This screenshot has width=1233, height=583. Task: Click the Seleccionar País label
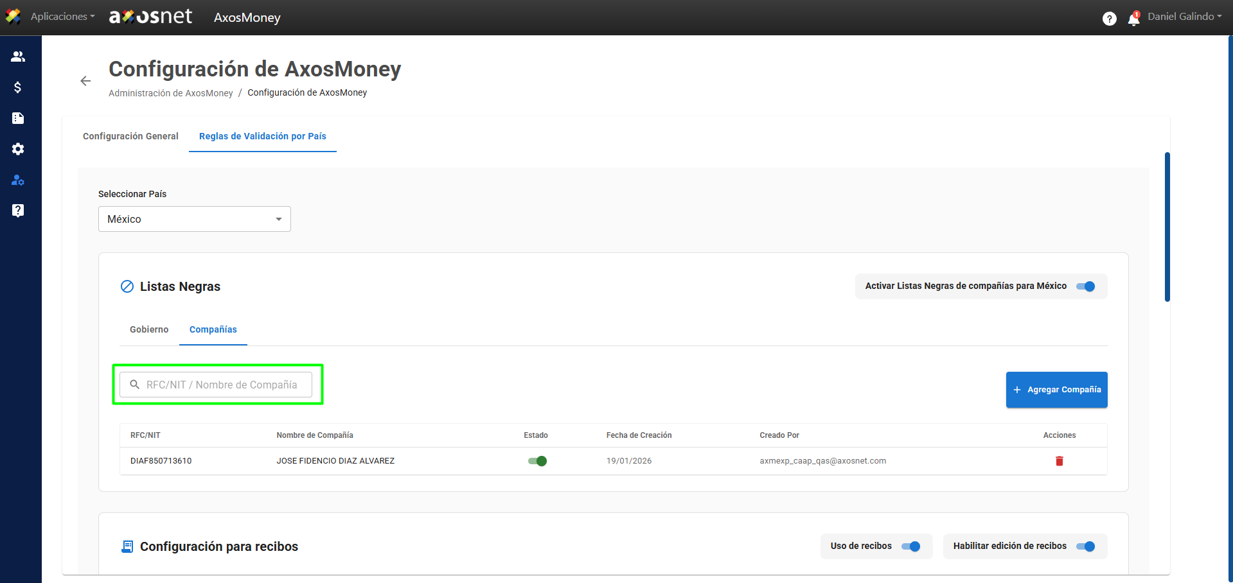click(132, 194)
